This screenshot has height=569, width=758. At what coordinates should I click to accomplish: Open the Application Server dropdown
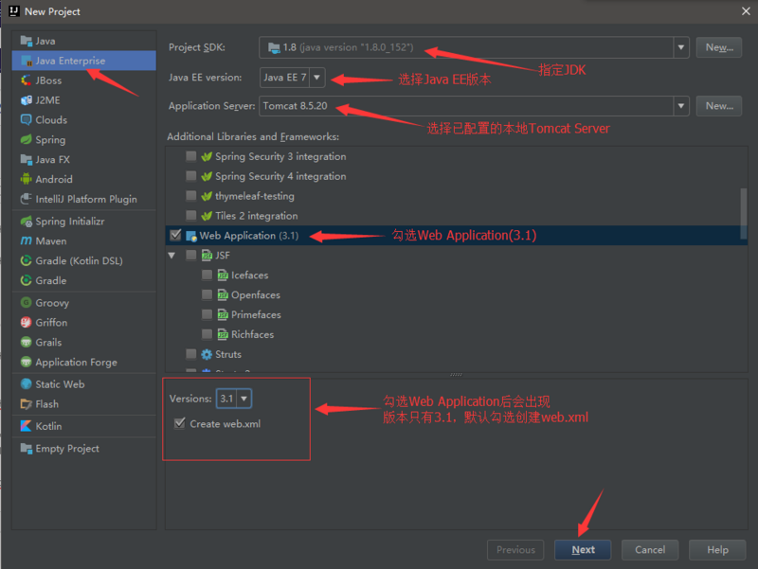(680, 106)
